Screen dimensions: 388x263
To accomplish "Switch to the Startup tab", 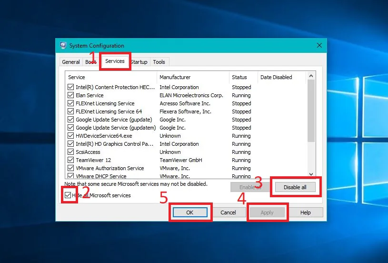I will pos(139,62).
